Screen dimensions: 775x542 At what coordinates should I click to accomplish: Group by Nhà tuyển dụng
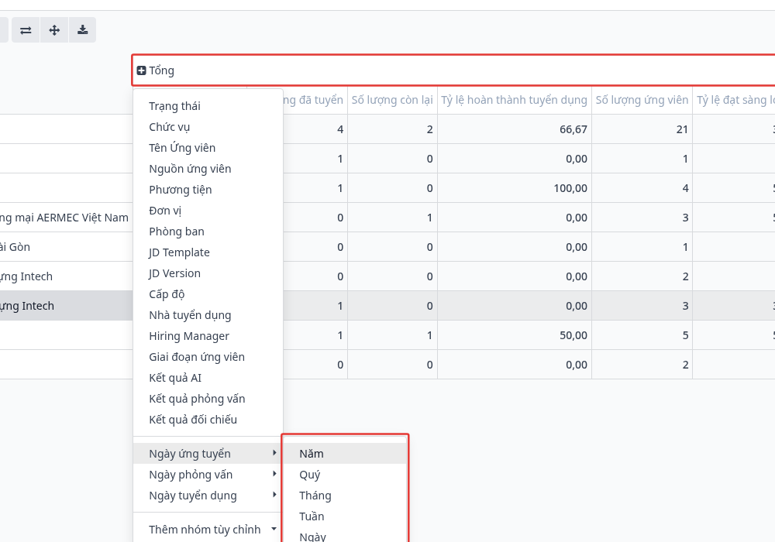pyautogui.click(x=208, y=315)
